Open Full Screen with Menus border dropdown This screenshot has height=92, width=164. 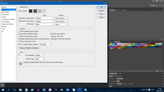tap(61, 21)
